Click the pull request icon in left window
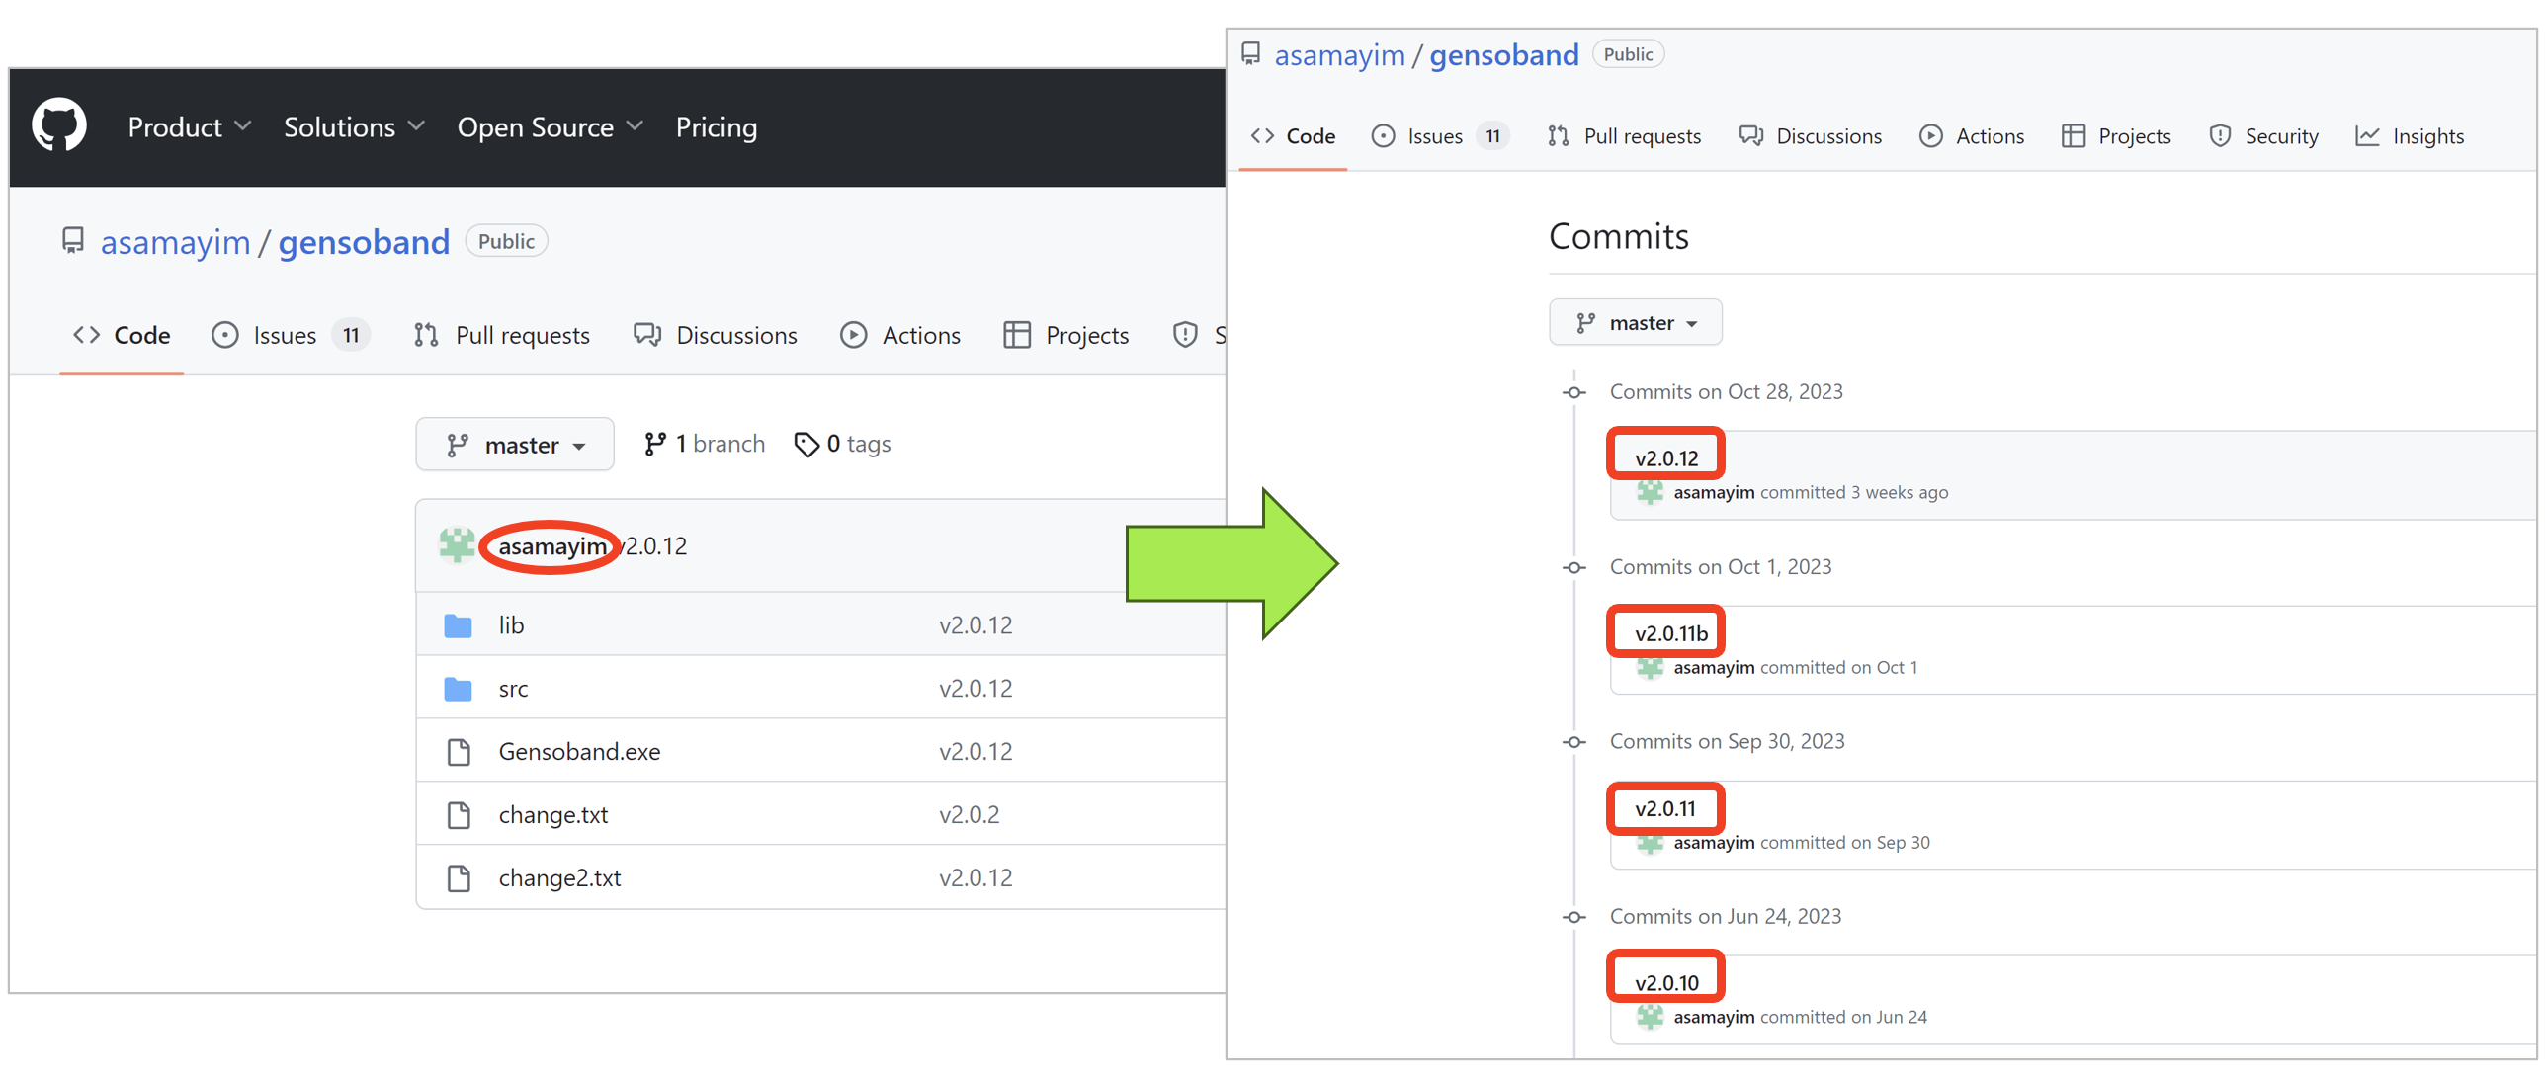The height and width of the screenshot is (1078, 2545). pyautogui.click(x=426, y=335)
